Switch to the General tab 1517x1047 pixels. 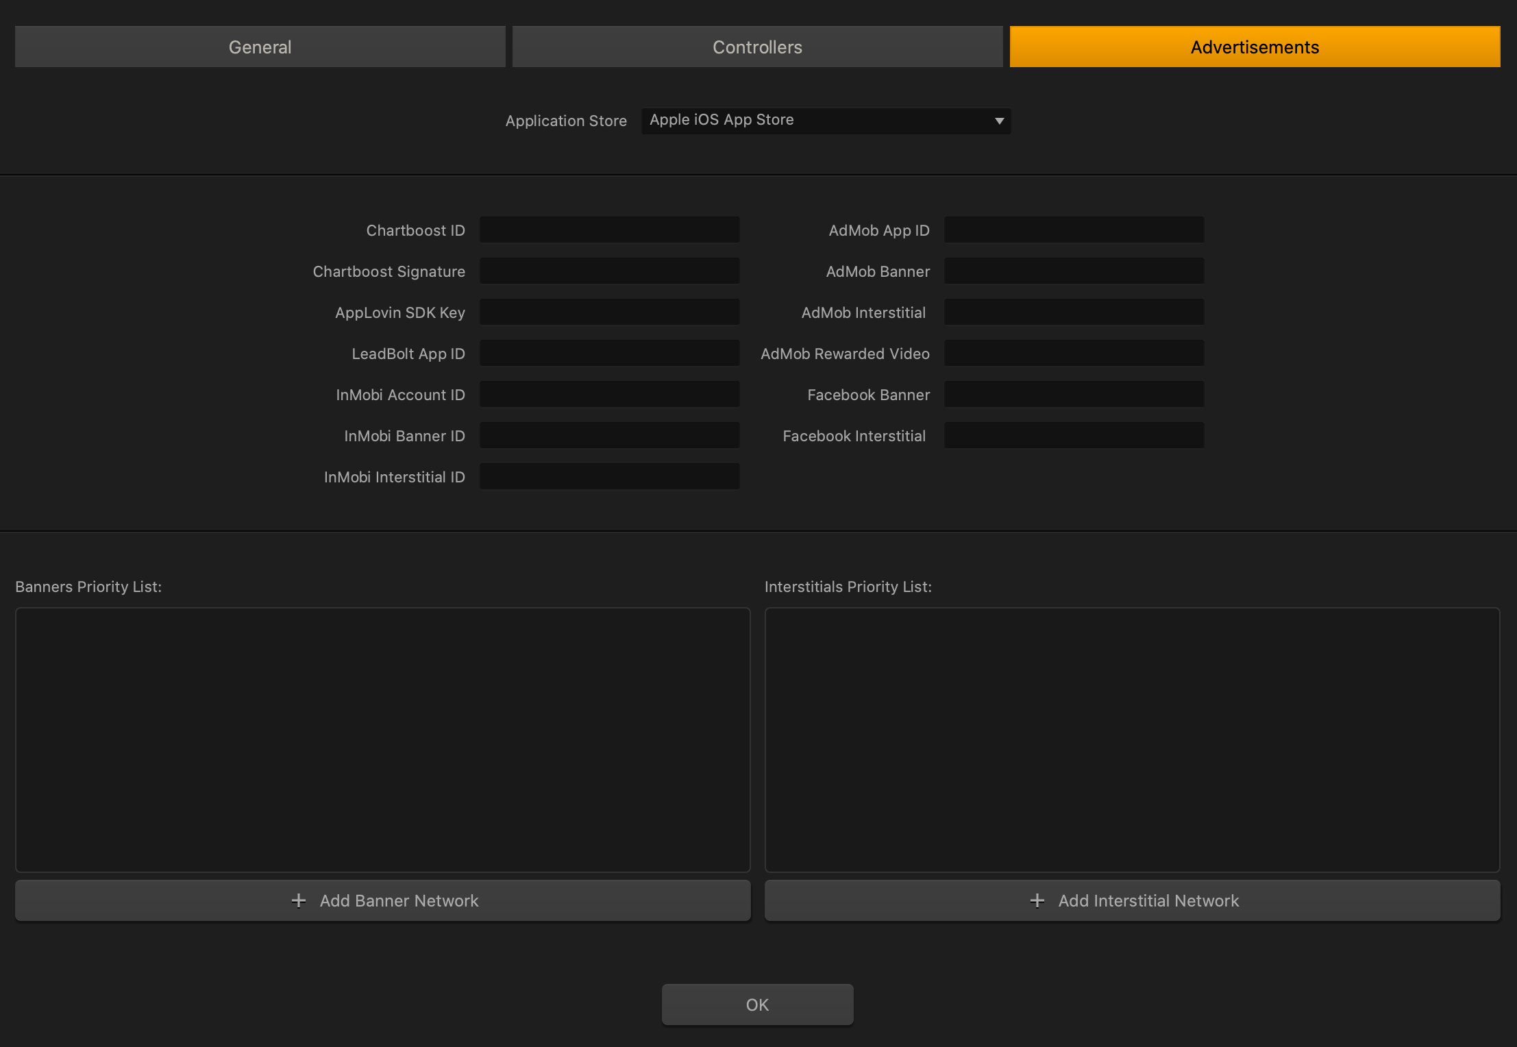[x=260, y=47]
